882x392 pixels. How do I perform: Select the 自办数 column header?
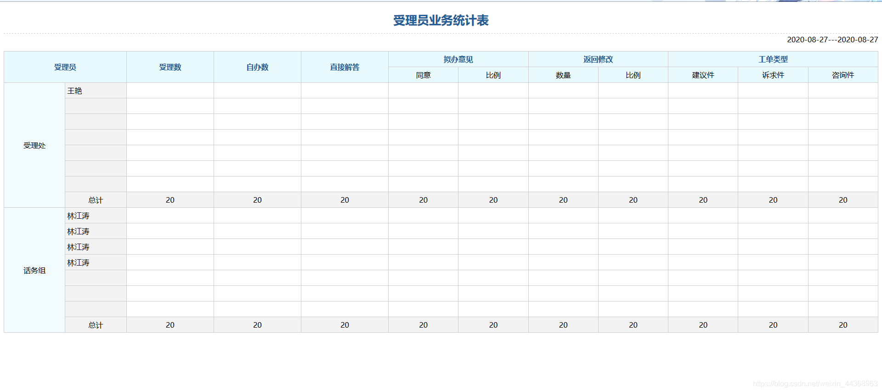tap(257, 67)
